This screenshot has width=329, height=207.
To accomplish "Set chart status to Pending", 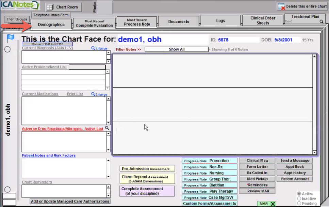I will click(299, 203).
